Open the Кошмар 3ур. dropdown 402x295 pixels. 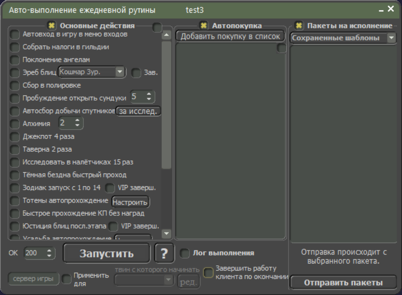coord(92,72)
